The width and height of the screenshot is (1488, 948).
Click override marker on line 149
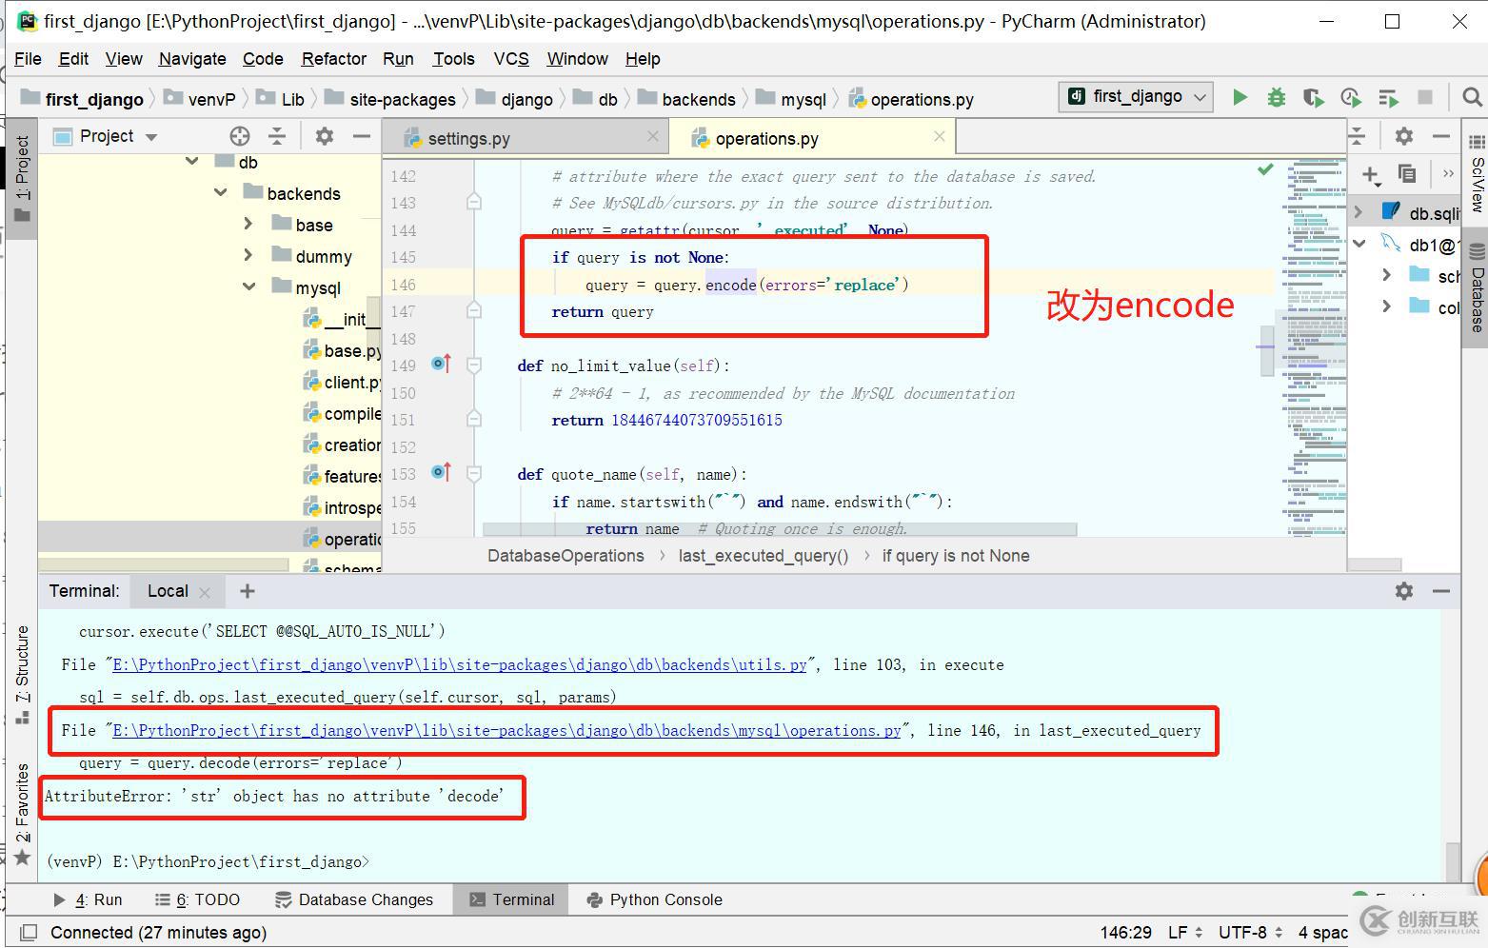(x=442, y=364)
